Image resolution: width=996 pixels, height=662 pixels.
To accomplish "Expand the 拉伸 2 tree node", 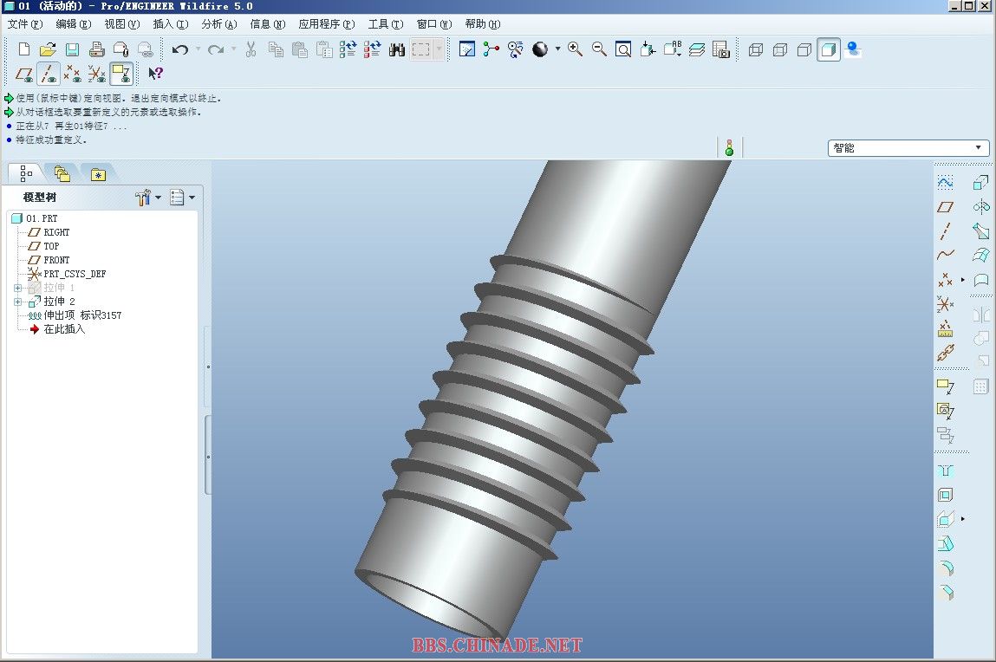I will coord(18,302).
